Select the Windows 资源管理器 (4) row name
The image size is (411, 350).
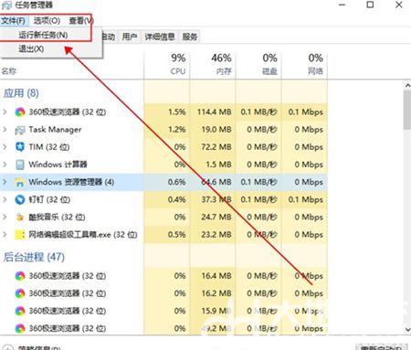(x=71, y=182)
